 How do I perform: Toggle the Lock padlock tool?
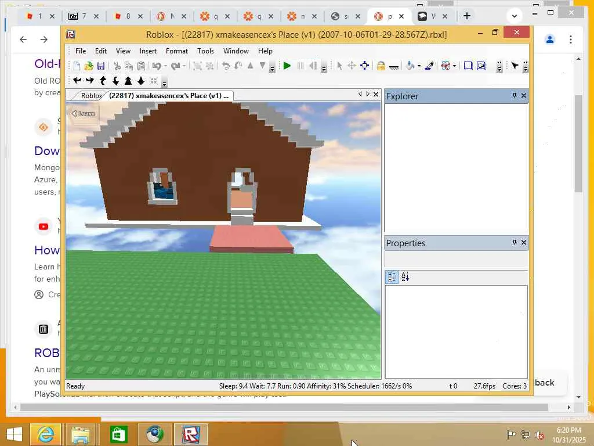click(x=381, y=66)
